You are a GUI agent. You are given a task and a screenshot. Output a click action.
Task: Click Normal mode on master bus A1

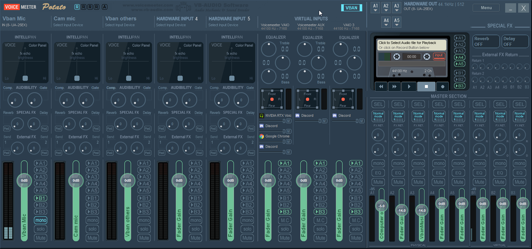378,116
